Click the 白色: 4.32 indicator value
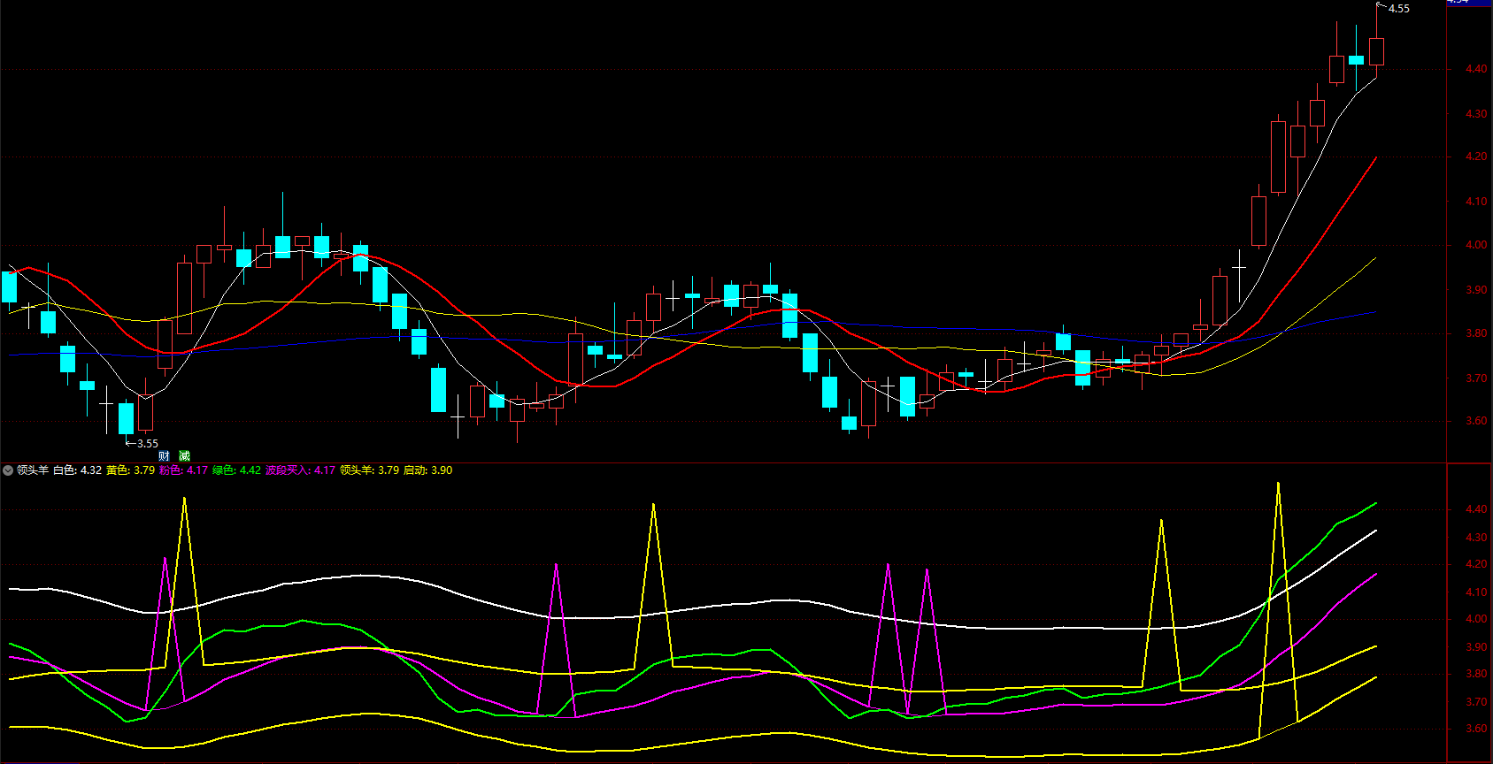1493x764 pixels. (x=77, y=470)
